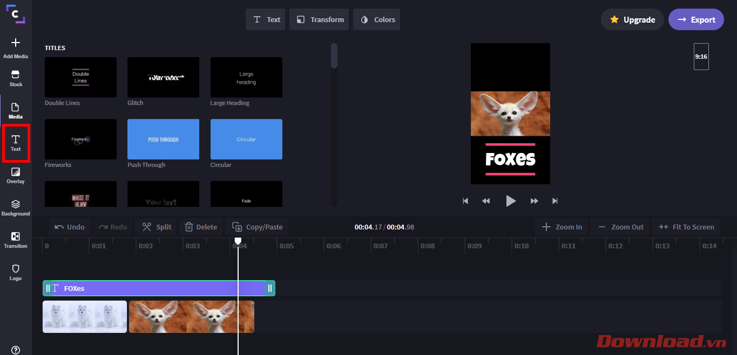Screen dimensions: 737x355
Task: Play the video preview
Action: (510, 201)
